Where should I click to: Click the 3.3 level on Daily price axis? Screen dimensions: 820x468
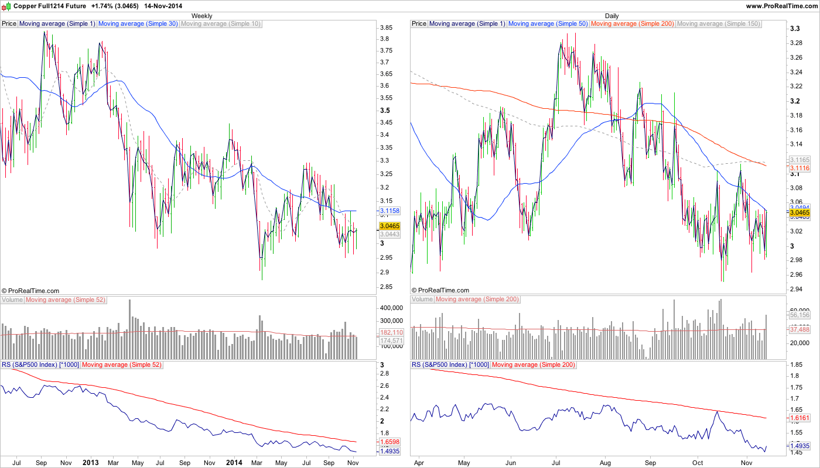click(x=795, y=29)
